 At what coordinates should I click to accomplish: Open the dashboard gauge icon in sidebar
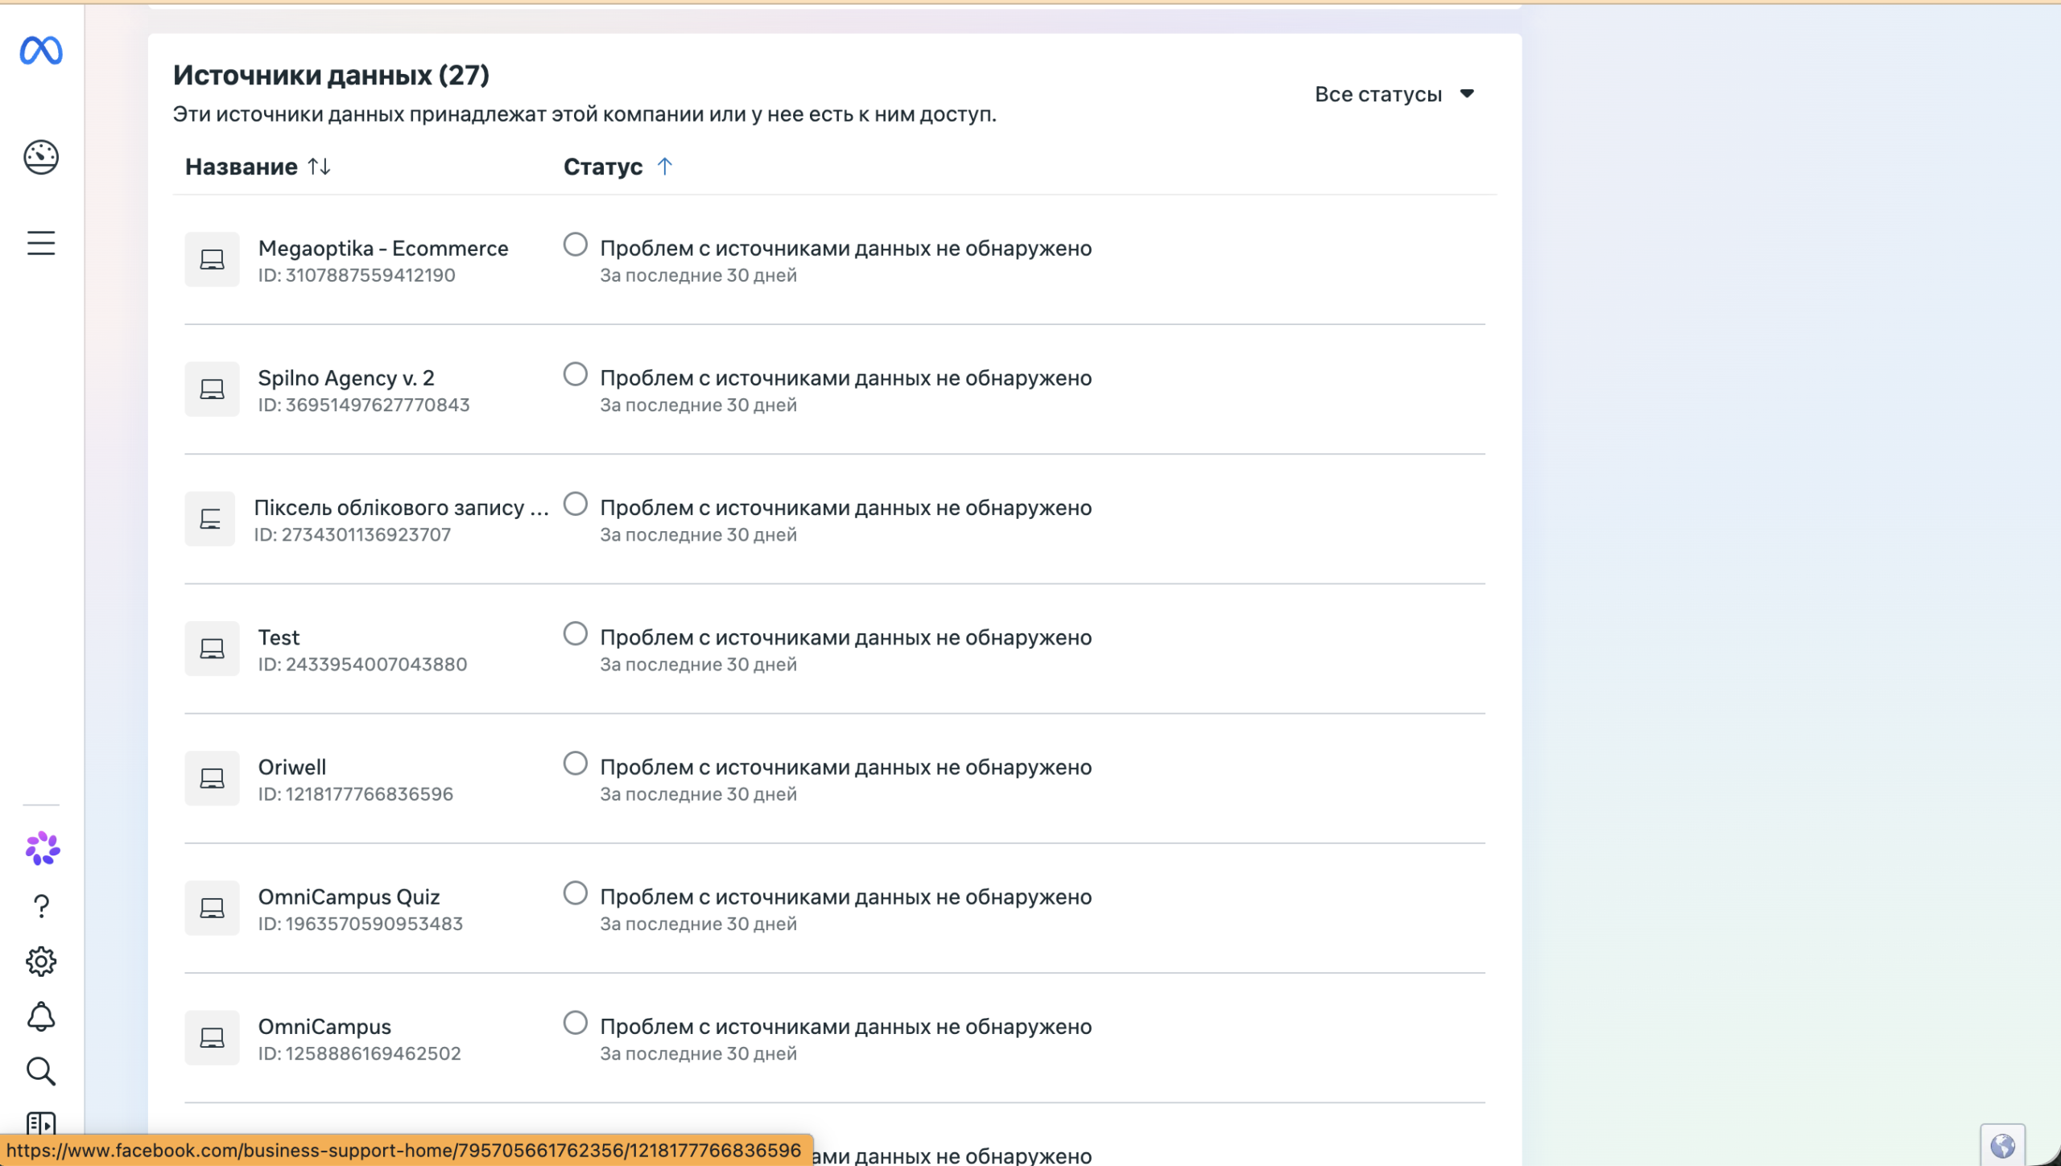[41, 157]
